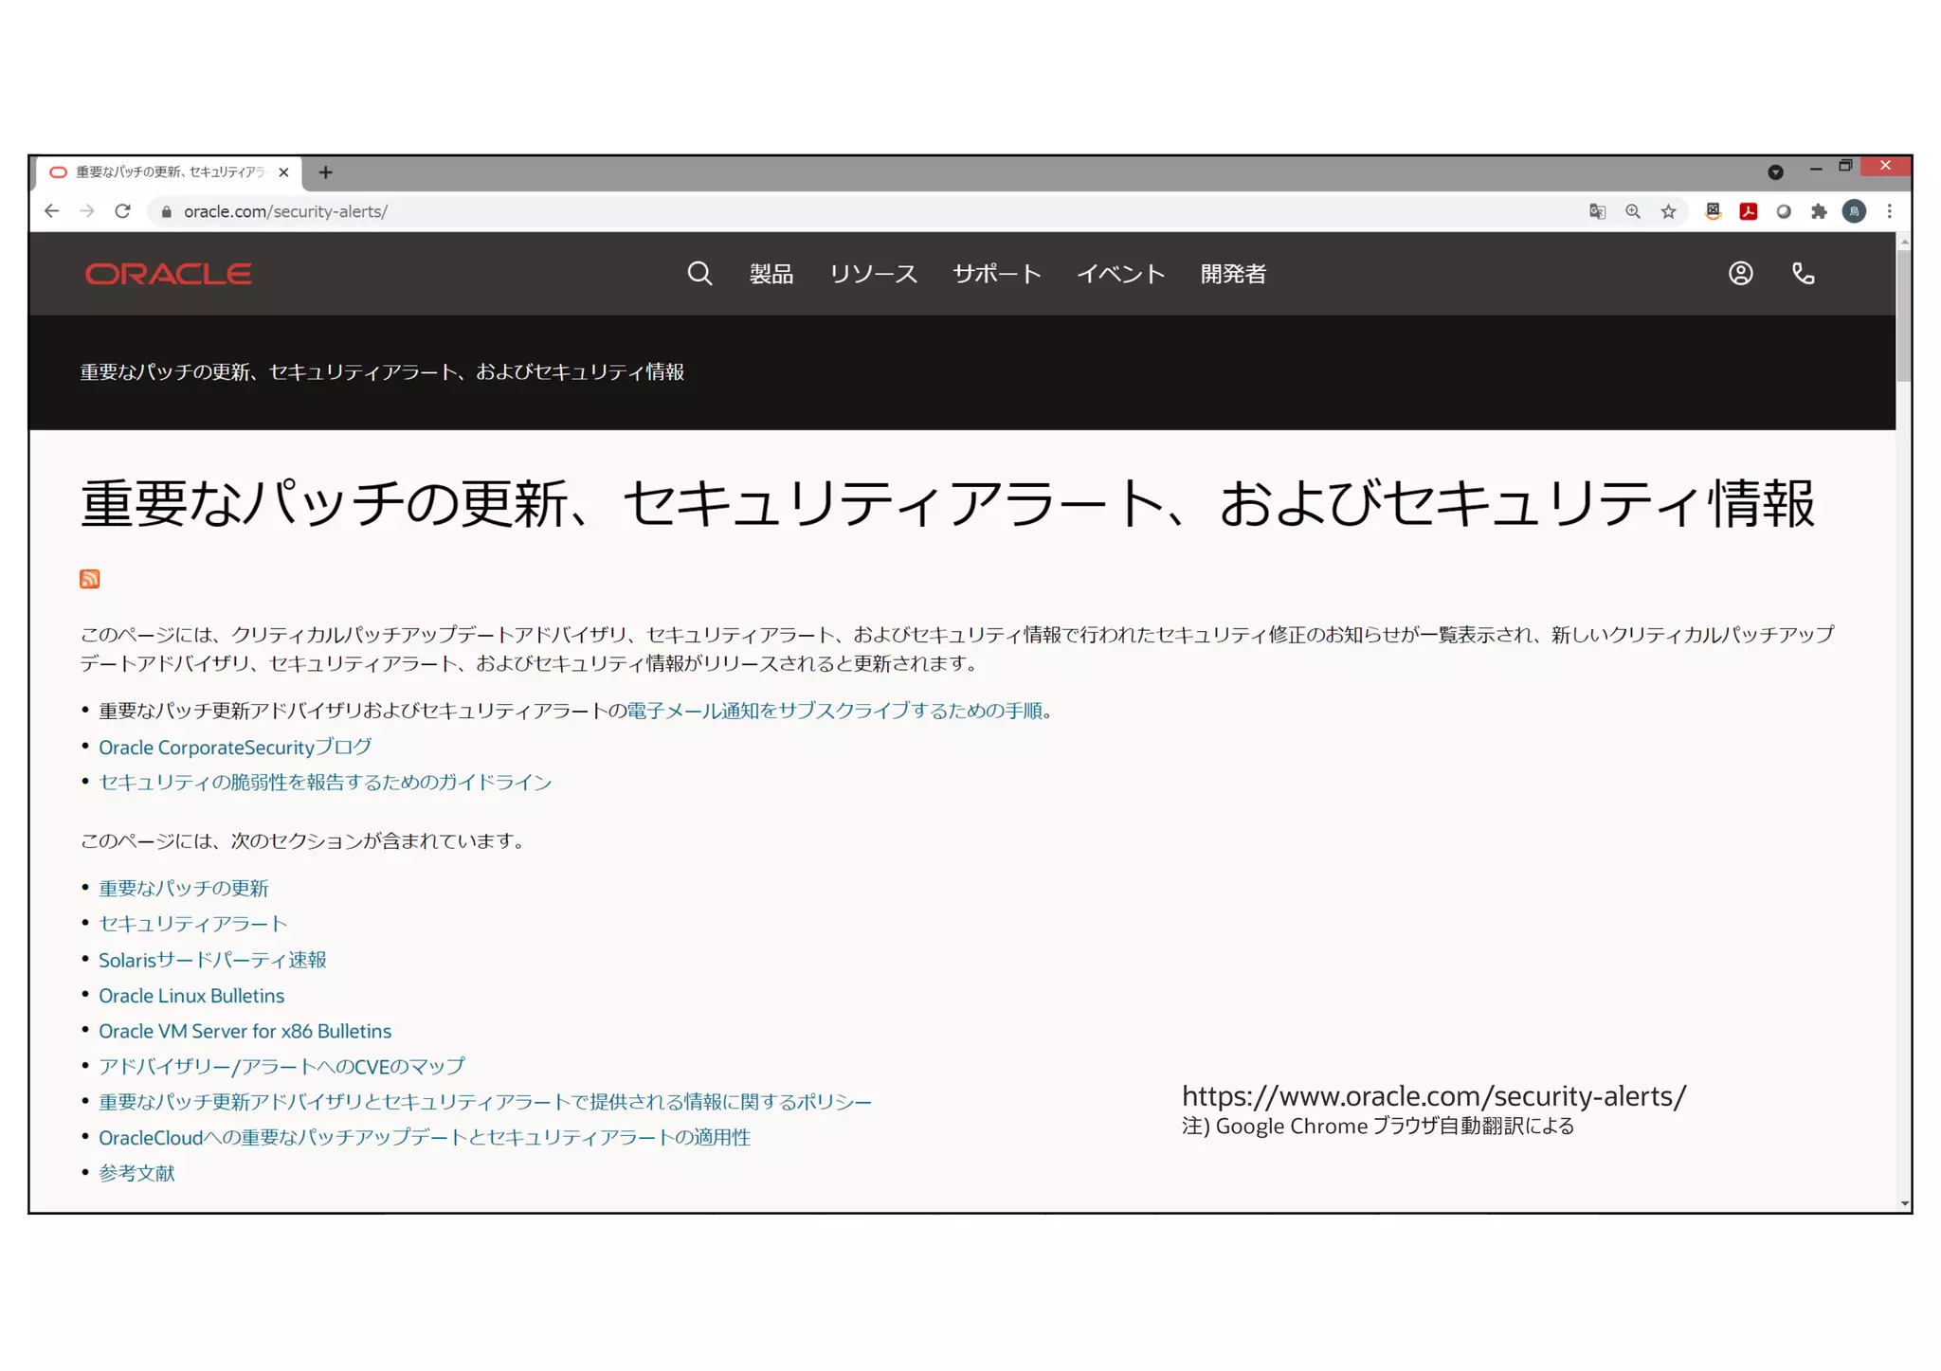Minimize the Chrome window
This screenshot has height=1371, width=1941.
tap(1815, 168)
